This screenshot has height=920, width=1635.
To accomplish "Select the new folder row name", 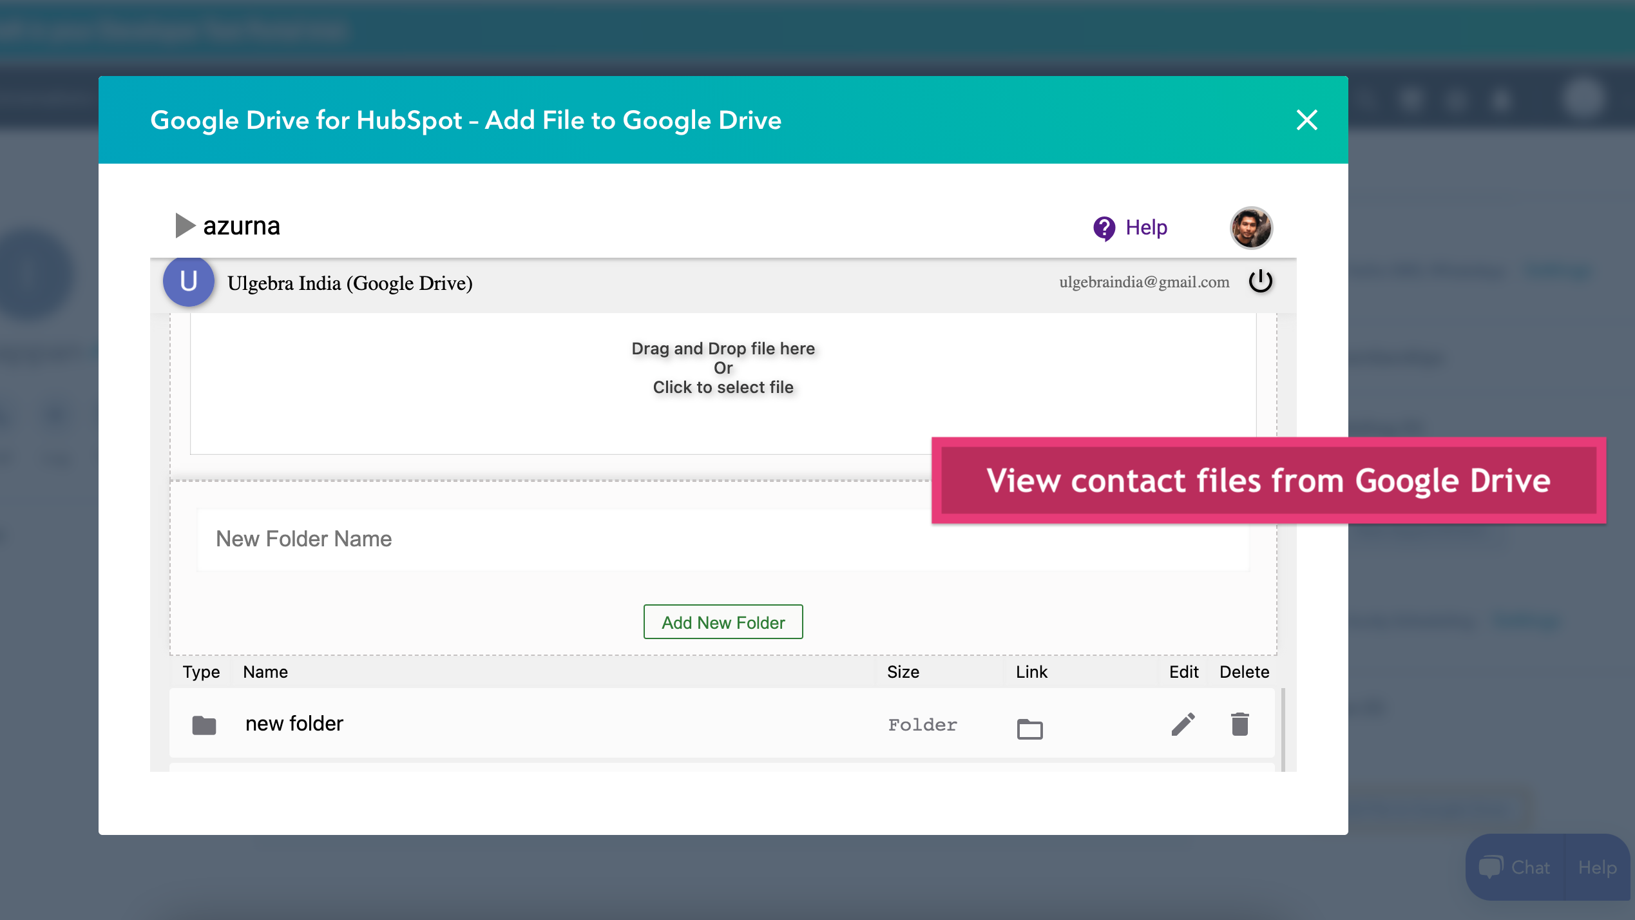I will coord(294,724).
